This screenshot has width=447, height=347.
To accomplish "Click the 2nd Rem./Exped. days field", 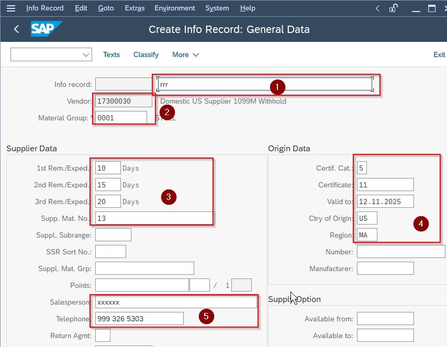I will coord(108,185).
